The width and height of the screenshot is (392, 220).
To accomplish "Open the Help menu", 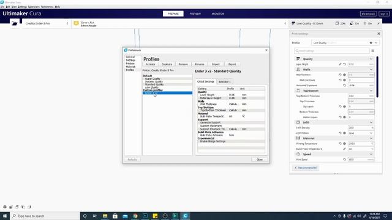I will (x=57, y=7).
